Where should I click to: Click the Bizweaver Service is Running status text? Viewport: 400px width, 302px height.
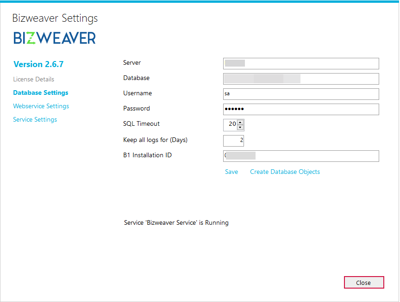(176, 223)
